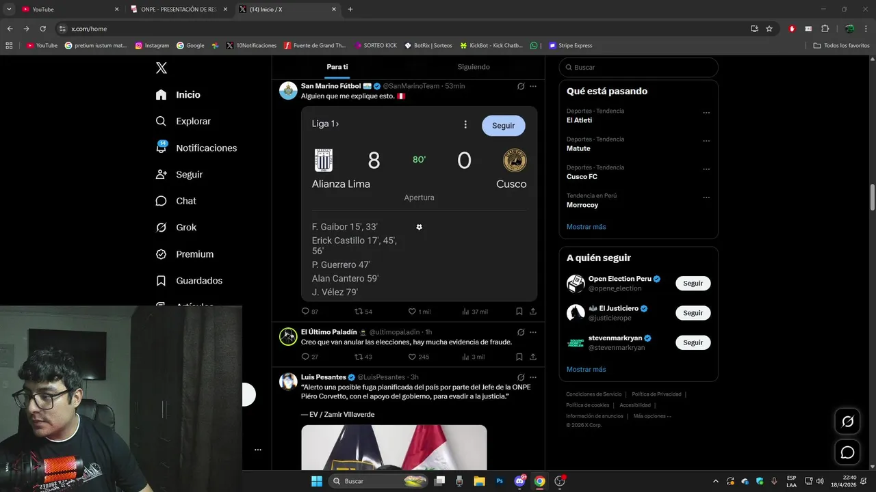876x492 pixels.
Task: Open Inicio in the sidebar
Action: coord(178,95)
